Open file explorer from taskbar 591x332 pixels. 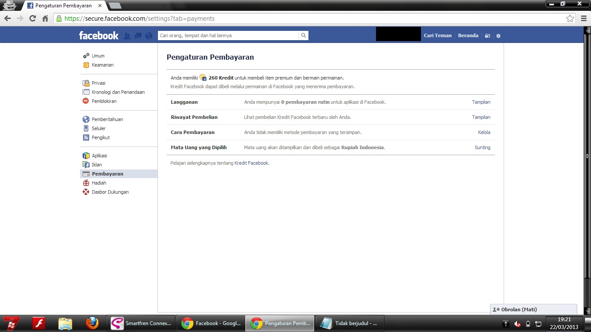click(65, 323)
